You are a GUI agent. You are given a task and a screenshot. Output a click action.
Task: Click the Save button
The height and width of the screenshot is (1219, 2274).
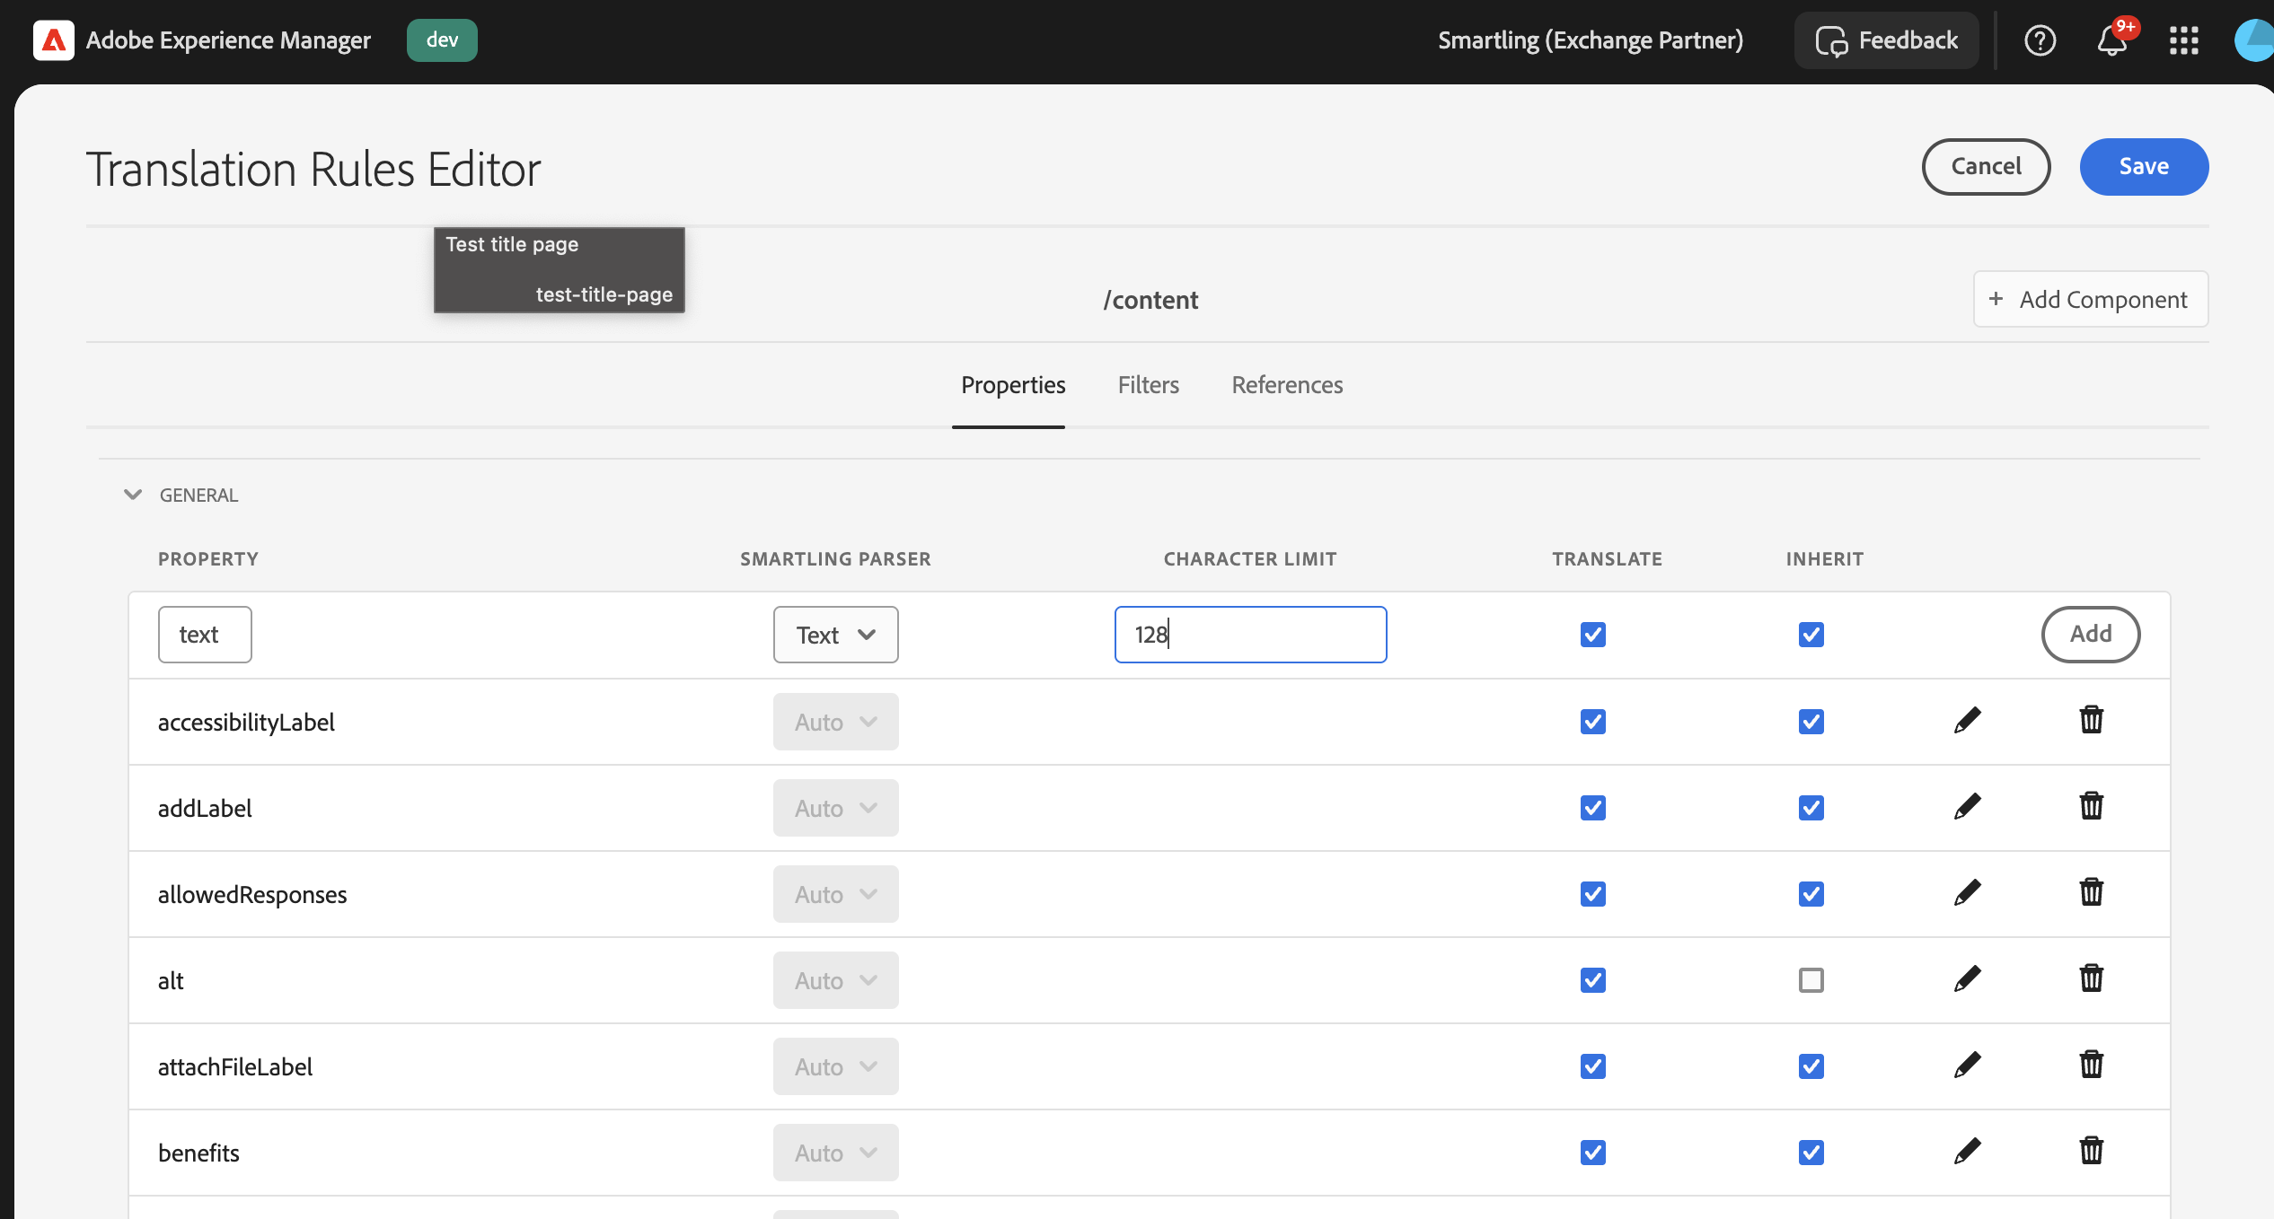(x=2143, y=167)
